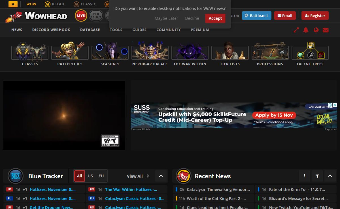Open the Premium menu
This screenshot has height=209, width=340.
(200, 30)
